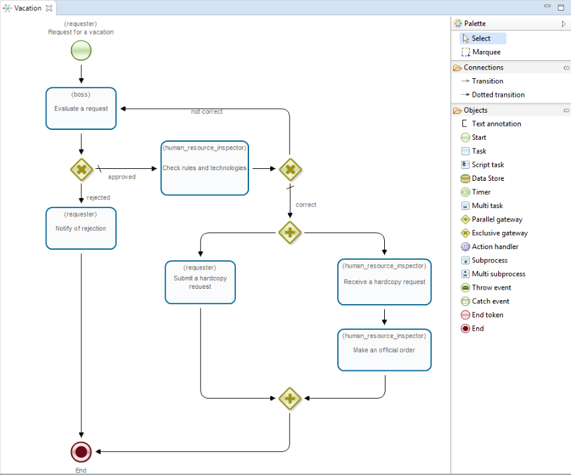Viewport: 571px width, 475px height.
Task: Switch to the Vacation editor tab
Action: 27,8
